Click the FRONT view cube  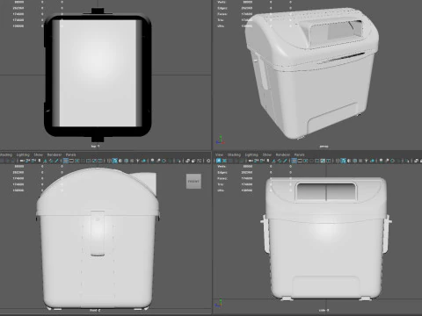[193, 181]
